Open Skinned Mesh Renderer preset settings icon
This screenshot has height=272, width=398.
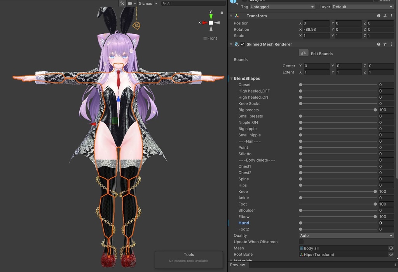tap(385, 44)
